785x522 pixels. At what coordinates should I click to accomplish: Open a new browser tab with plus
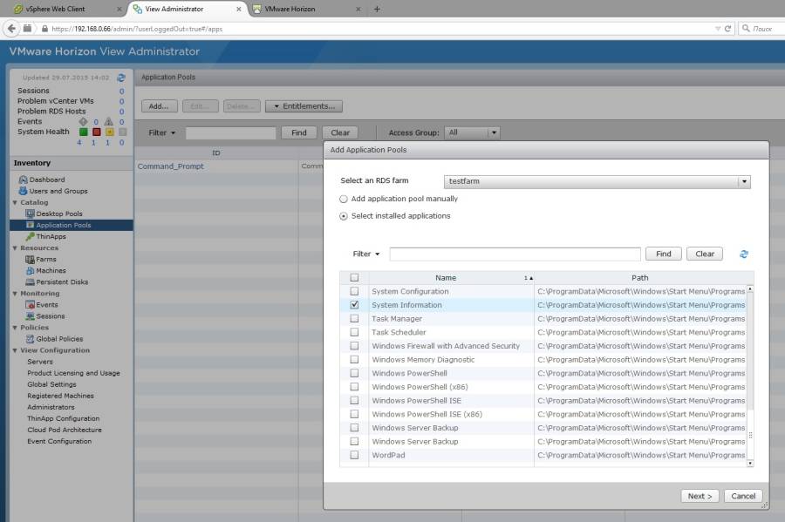coord(377,9)
